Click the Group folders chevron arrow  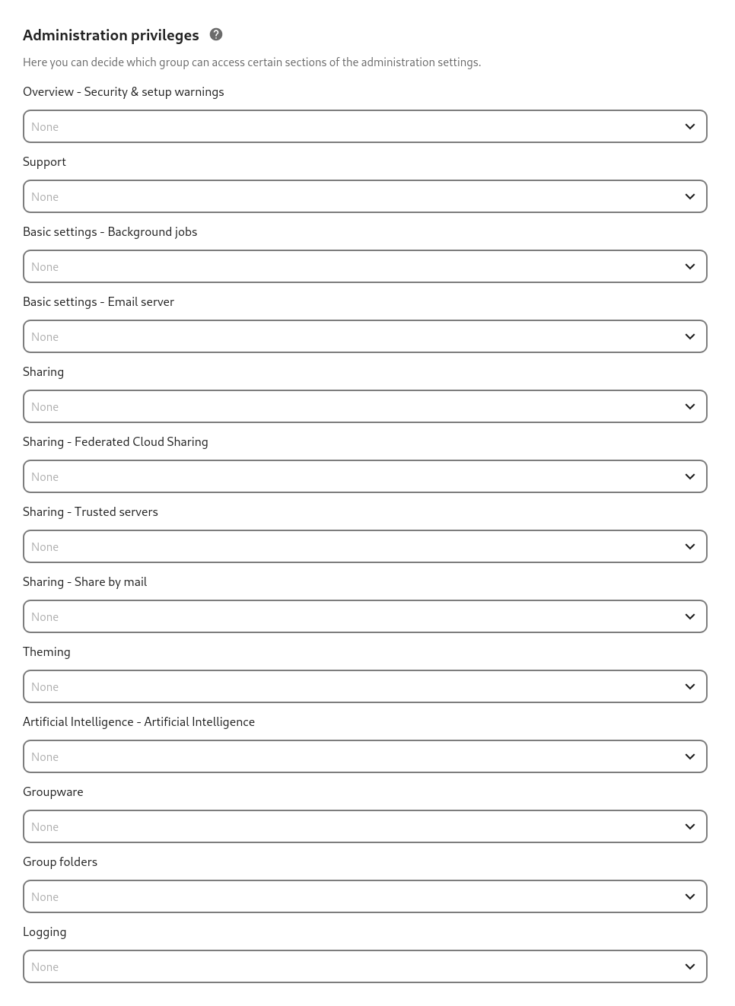point(689,896)
